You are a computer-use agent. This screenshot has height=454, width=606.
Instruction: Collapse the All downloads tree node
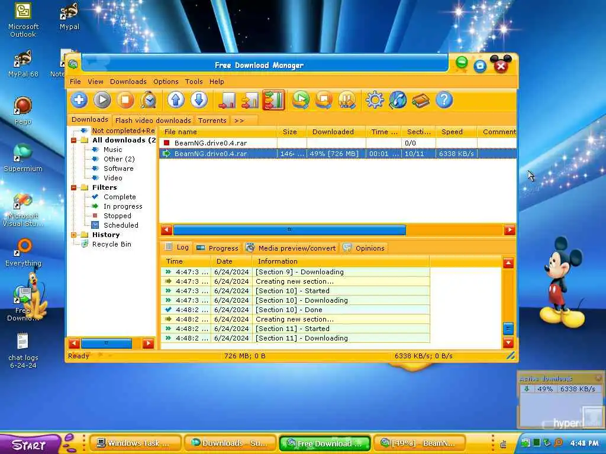coord(74,140)
